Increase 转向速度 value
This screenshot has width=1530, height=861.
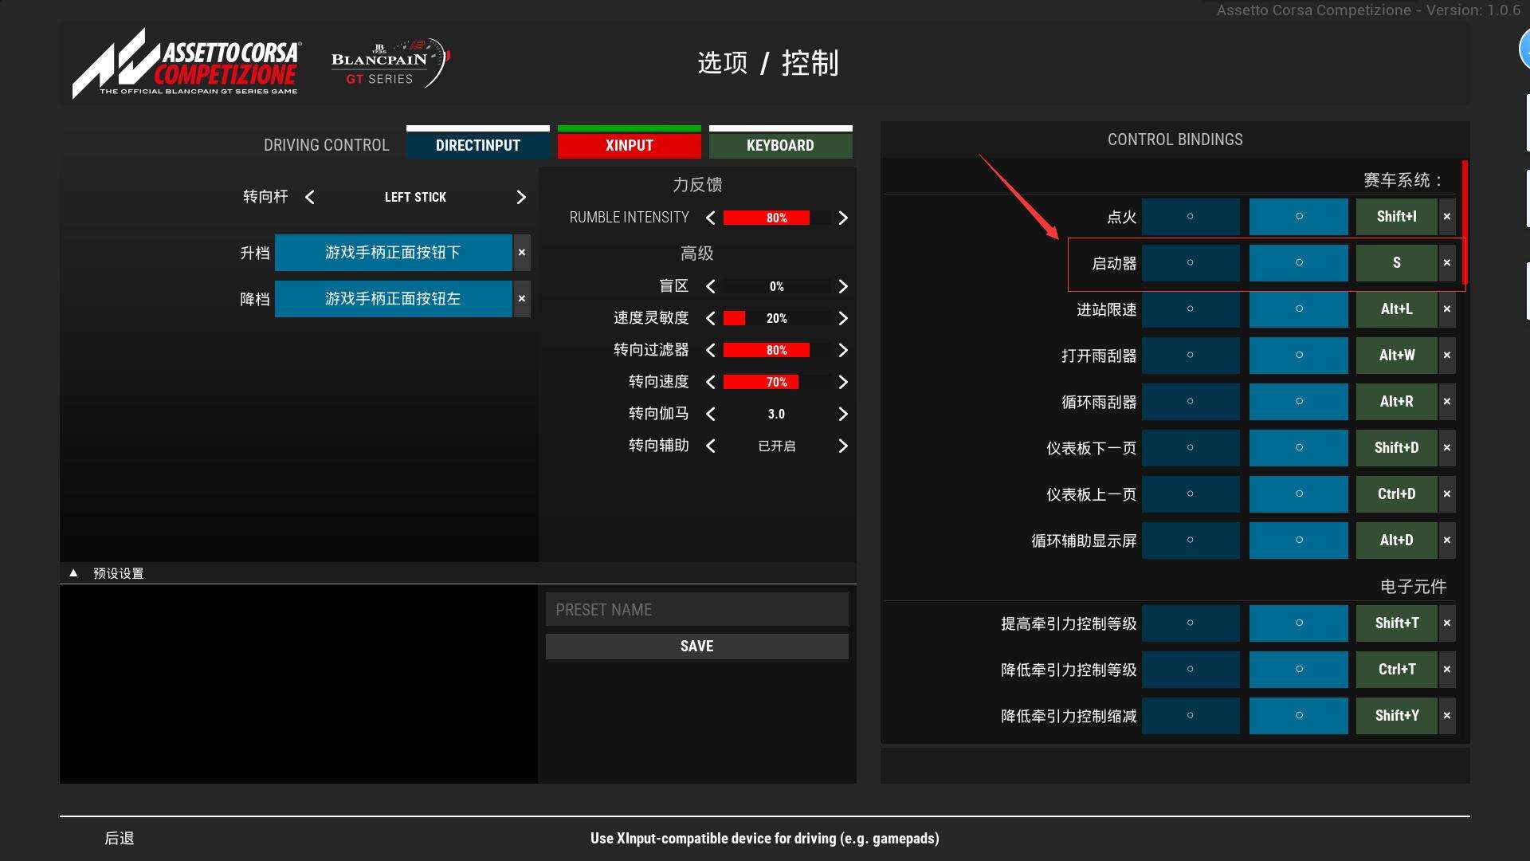tap(843, 382)
